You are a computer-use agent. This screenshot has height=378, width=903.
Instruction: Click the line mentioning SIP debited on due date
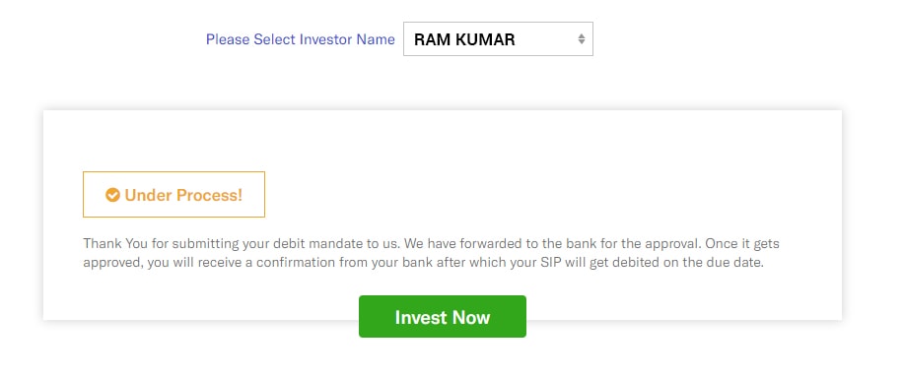coord(423,263)
